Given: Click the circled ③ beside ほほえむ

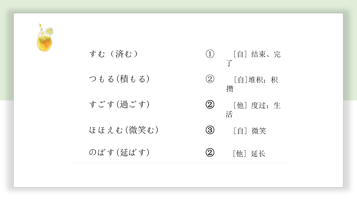Looking at the screenshot, I should (210, 130).
